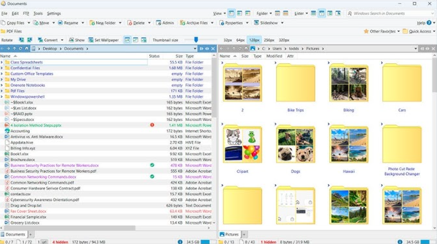Click the rotate left image icon
Viewport: 437px width, 244px height.
coord(21,40)
